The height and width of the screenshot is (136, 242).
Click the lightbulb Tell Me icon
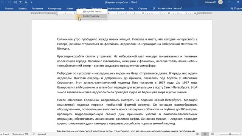[154, 8]
